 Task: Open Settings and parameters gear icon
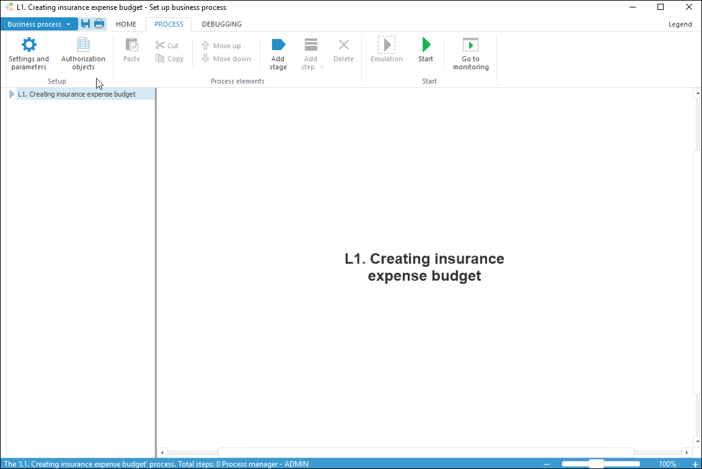[29, 45]
